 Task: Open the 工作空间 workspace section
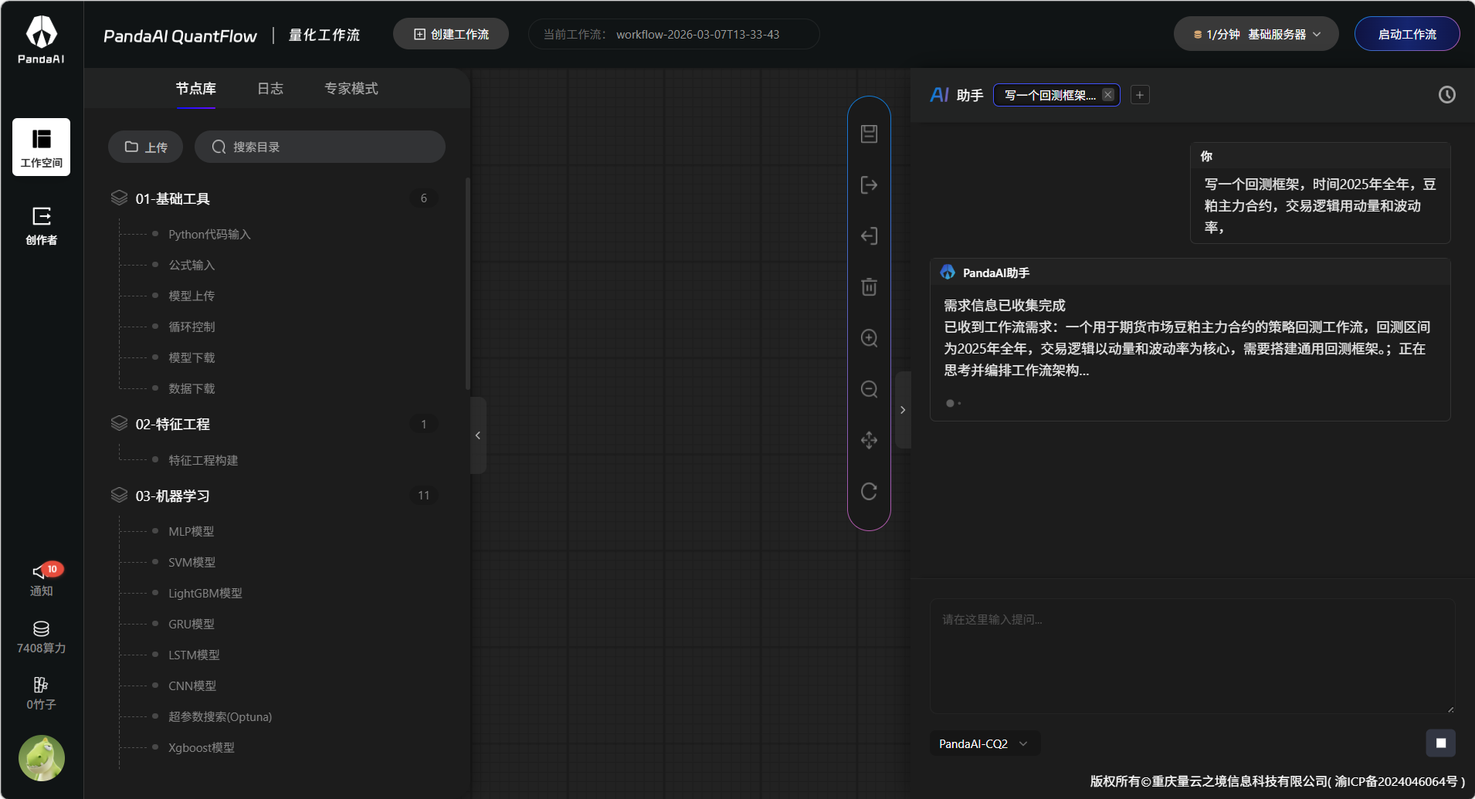(41, 147)
